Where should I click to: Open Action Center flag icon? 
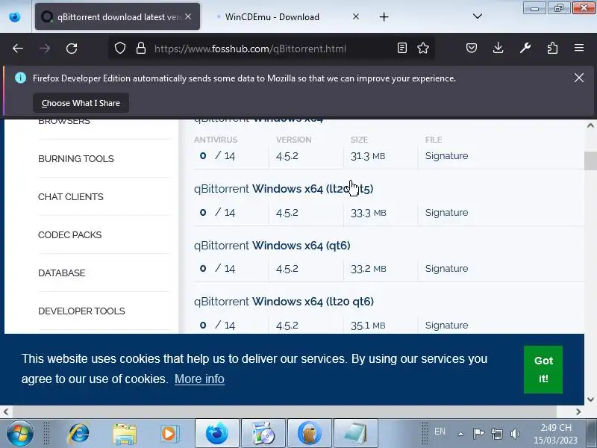point(478,434)
